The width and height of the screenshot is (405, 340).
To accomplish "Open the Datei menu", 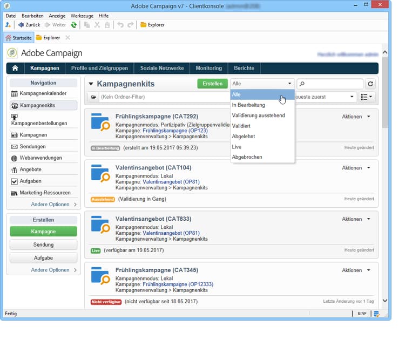I will (11, 16).
